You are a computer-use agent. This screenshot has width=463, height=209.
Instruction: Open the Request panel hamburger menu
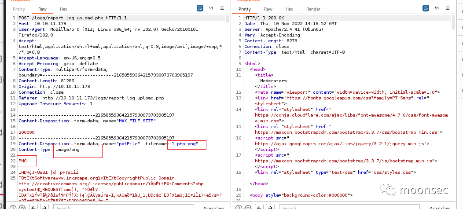(x=222, y=8)
